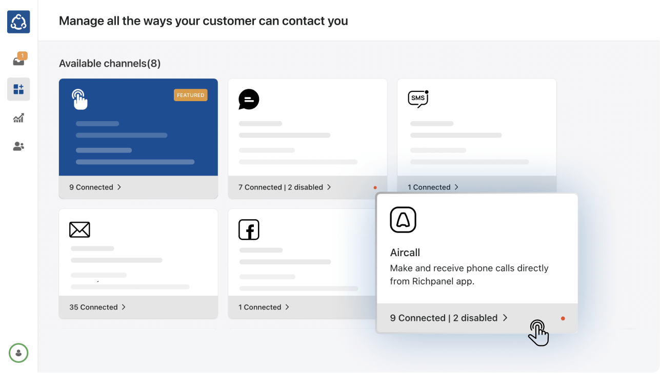Expand "7 Connected | 2 disabled" chevron
The height and width of the screenshot is (385, 660).
pos(329,187)
